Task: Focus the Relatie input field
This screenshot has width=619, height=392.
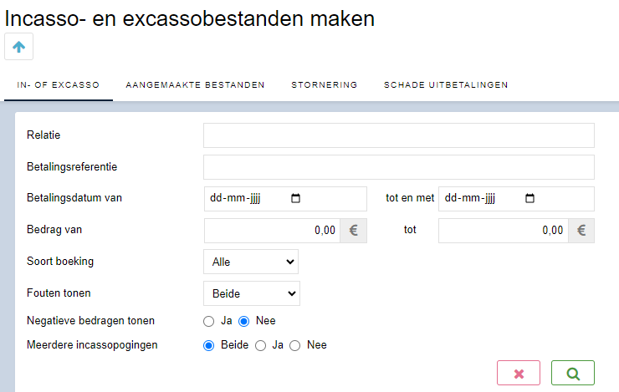Action: 399,135
